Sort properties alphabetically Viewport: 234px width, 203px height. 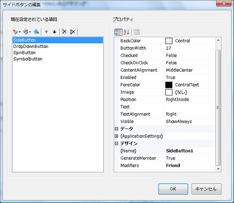[x=126, y=32]
